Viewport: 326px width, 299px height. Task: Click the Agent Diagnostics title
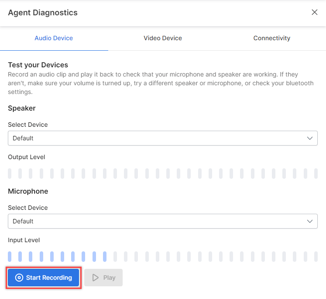[x=43, y=13]
